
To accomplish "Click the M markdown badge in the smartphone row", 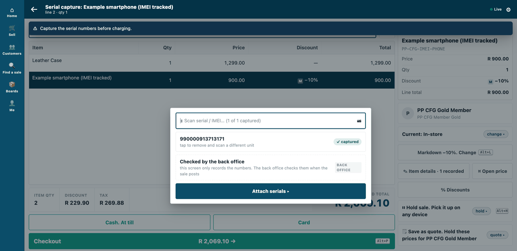I will tap(300, 81).
